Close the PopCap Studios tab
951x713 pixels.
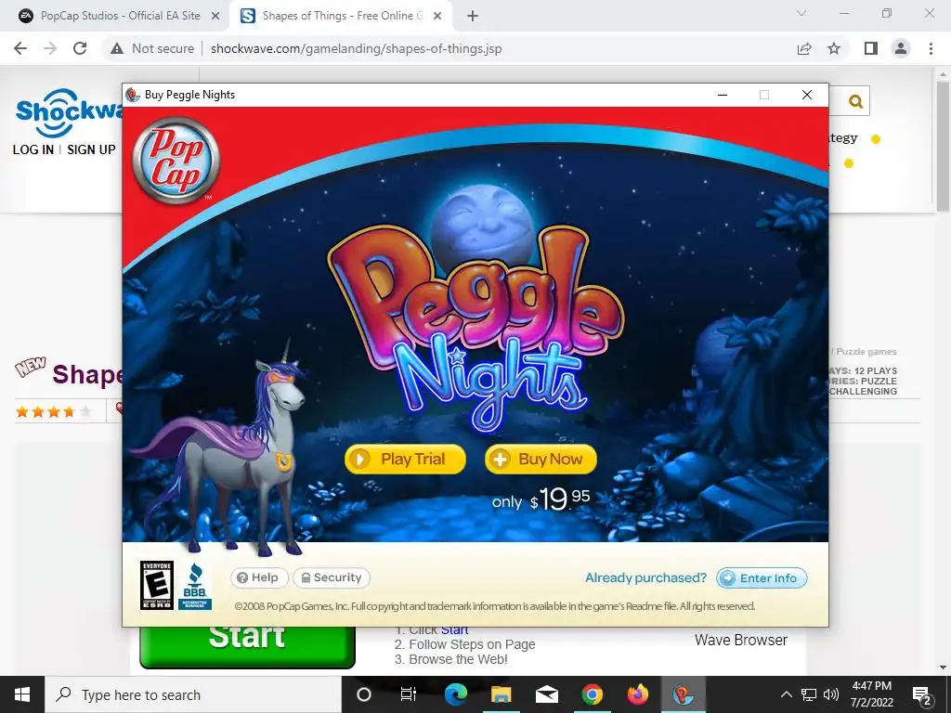[215, 17]
